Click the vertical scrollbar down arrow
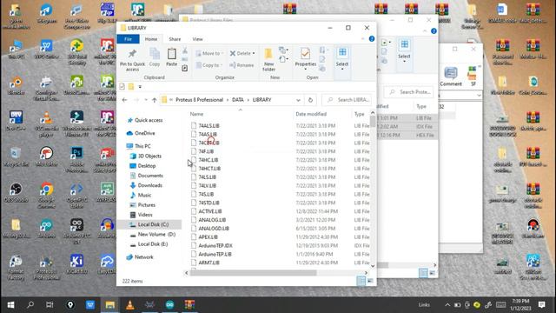556x313 pixels. pos(373,265)
